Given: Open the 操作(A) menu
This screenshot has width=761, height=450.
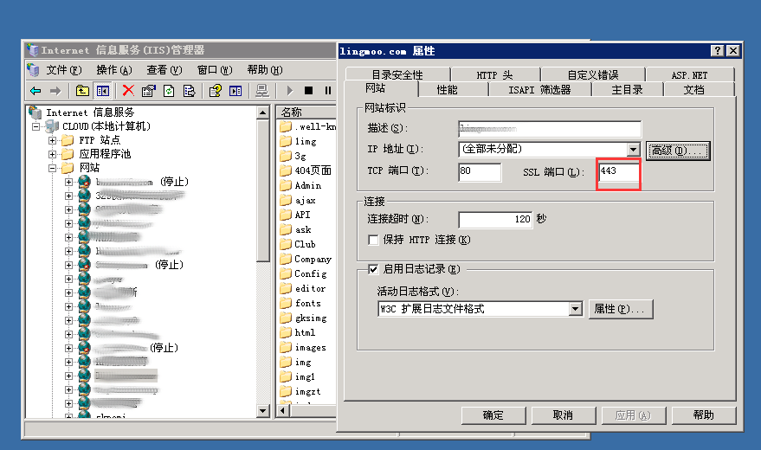Looking at the screenshot, I should pyautogui.click(x=113, y=70).
